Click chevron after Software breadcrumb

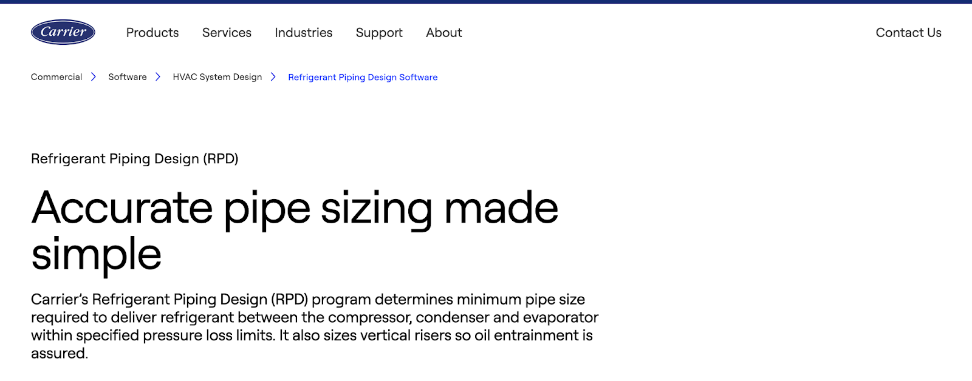pos(158,77)
